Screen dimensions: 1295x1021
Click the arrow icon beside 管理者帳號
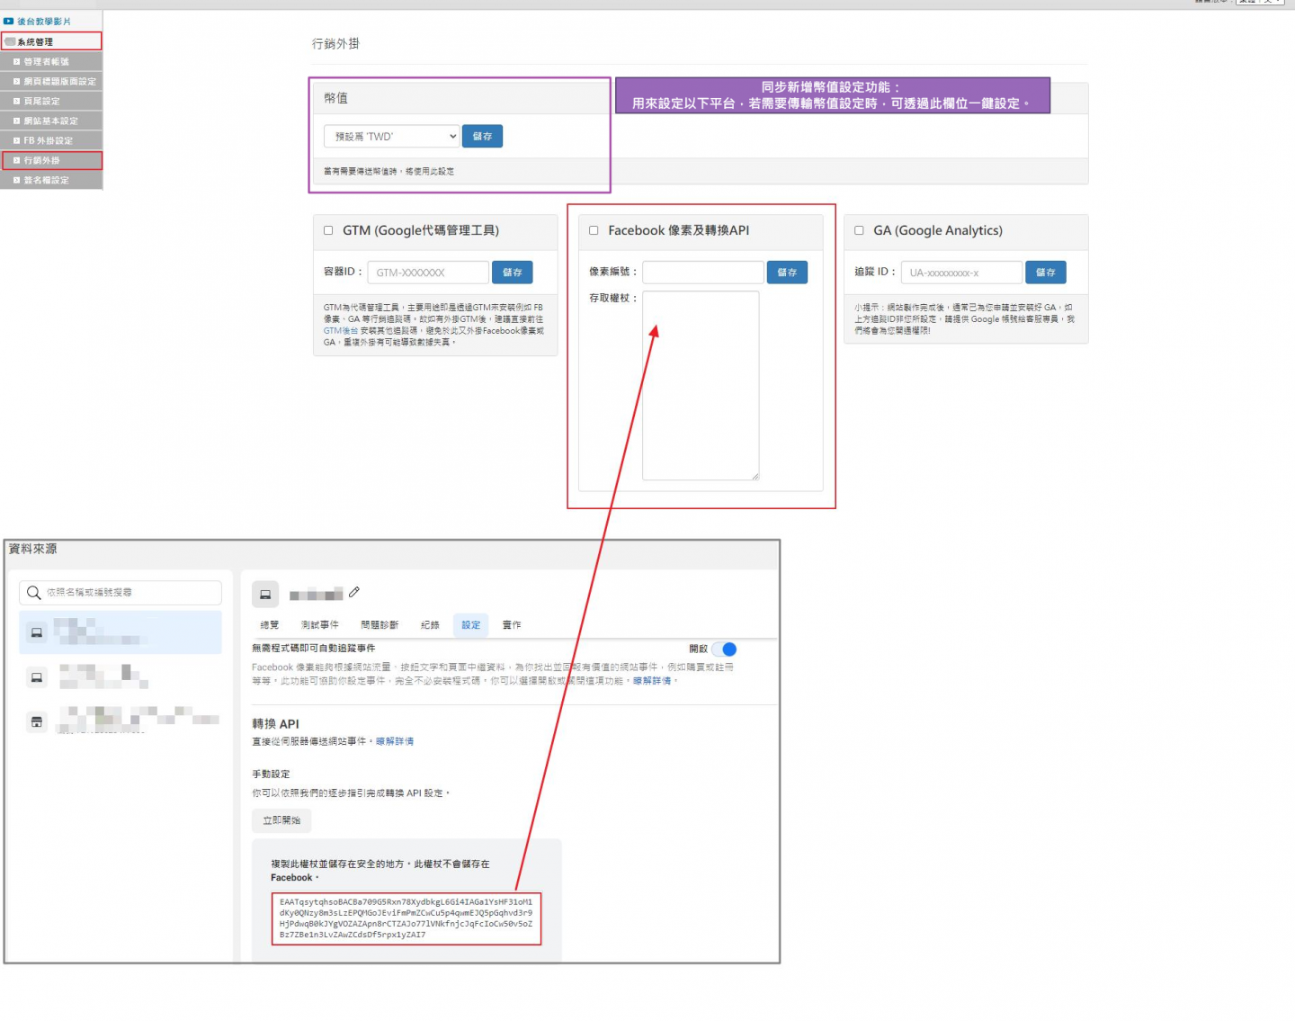coord(16,61)
